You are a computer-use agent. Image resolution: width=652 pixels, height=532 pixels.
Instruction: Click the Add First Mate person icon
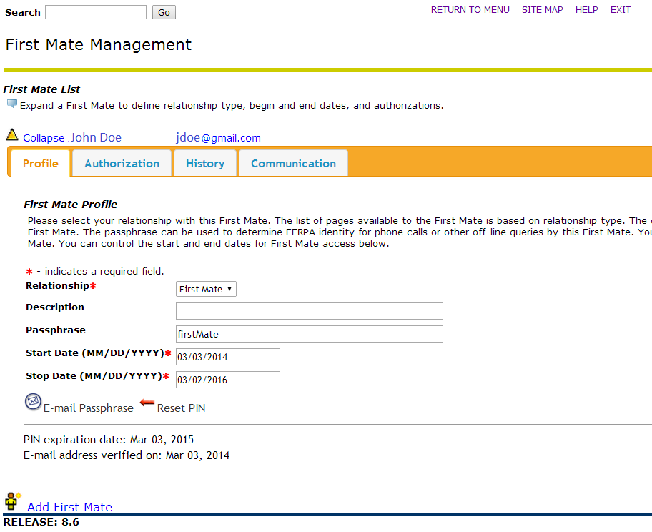click(x=13, y=501)
